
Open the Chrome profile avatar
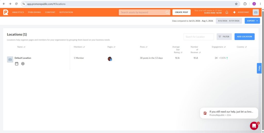pyautogui.click(x=254, y=4)
